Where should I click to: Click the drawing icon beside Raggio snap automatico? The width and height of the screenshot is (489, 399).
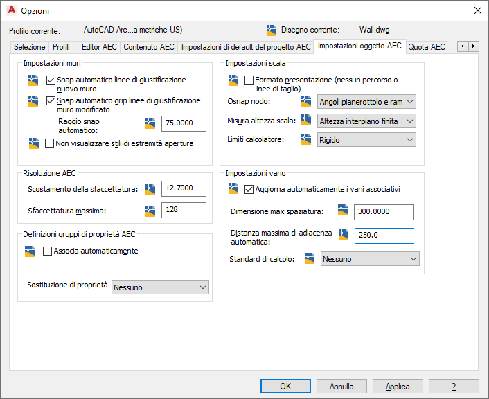(150, 123)
